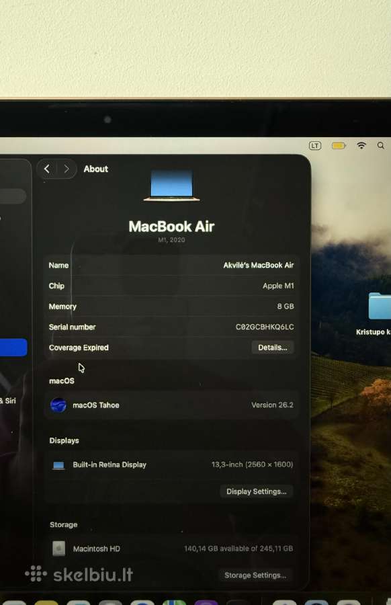Open Storage Settings... button
391x605 pixels.
click(x=255, y=575)
